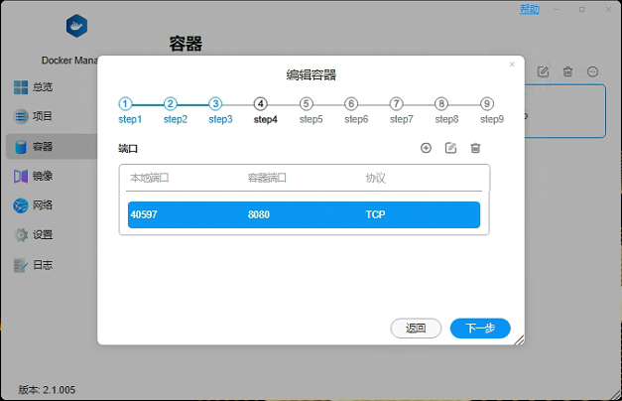Select step4 circle
This screenshot has width=622, height=401.
[x=261, y=104]
